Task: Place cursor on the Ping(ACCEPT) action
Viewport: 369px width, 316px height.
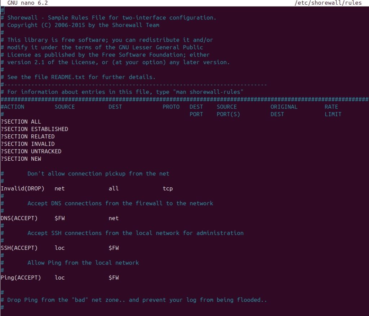Action: click(x=21, y=278)
